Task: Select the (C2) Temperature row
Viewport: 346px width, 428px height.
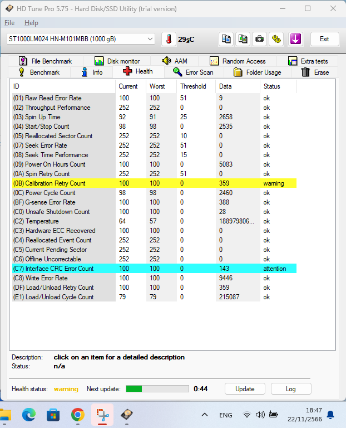Action: click(x=154, y=221)
